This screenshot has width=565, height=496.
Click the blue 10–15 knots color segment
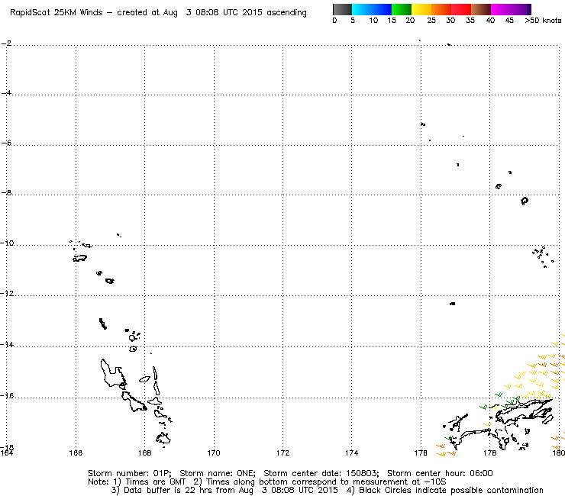click(x=382, y=9)
